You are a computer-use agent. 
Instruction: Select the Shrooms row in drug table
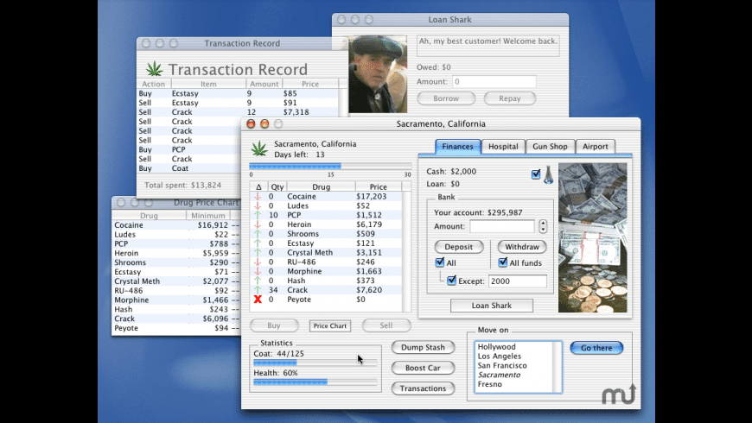point(326,234)
